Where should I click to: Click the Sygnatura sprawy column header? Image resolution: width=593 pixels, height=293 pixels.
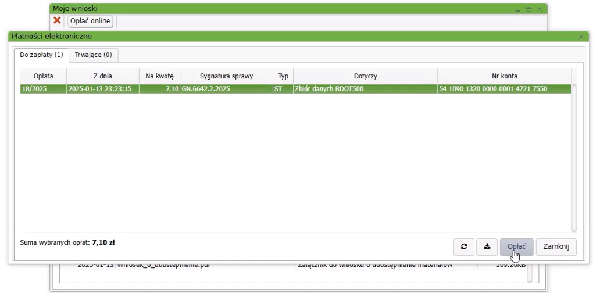(x=226, y=76)
